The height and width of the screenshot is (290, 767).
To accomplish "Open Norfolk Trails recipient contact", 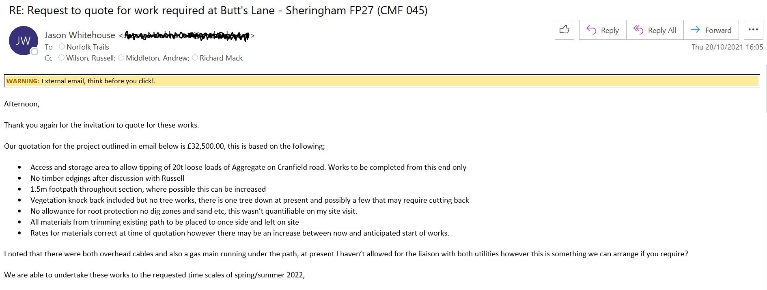I will pyautogui.click(x=88, y=47).
